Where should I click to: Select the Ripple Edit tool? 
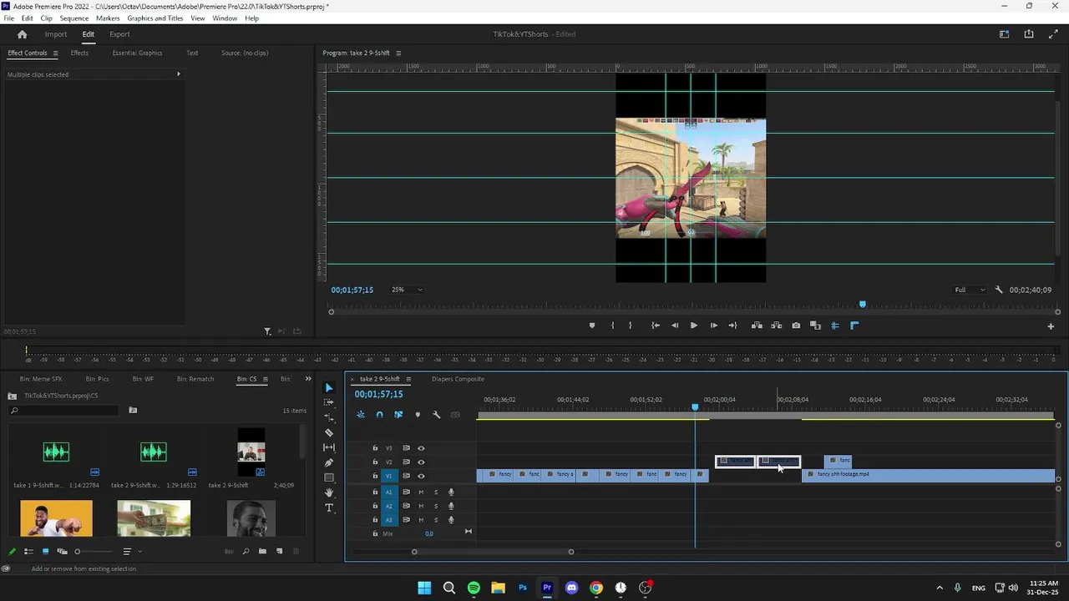pos(328,417)
